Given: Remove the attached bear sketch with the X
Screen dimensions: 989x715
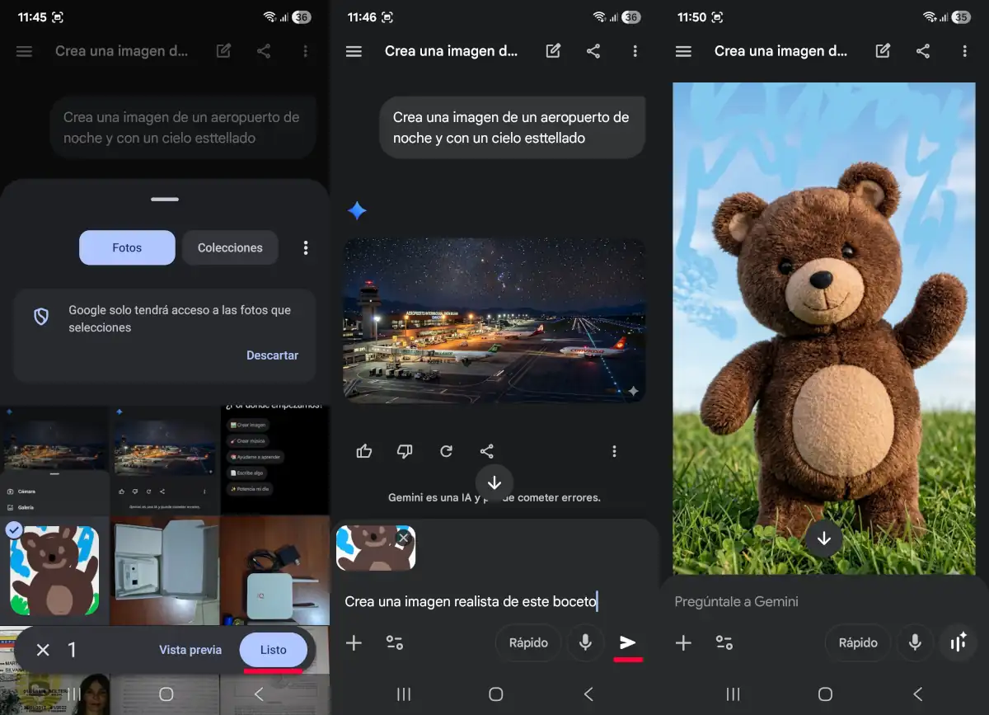Looking at the screenshot, I should tap(402, 537).
